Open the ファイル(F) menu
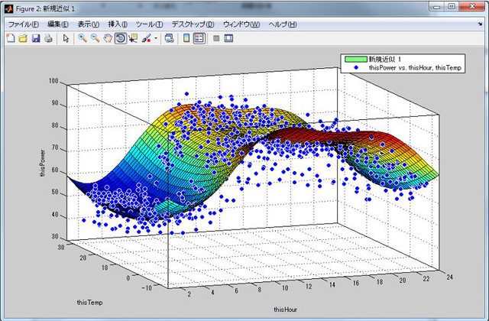Viewport: 489px width, 321px height. tap(24, 24)
